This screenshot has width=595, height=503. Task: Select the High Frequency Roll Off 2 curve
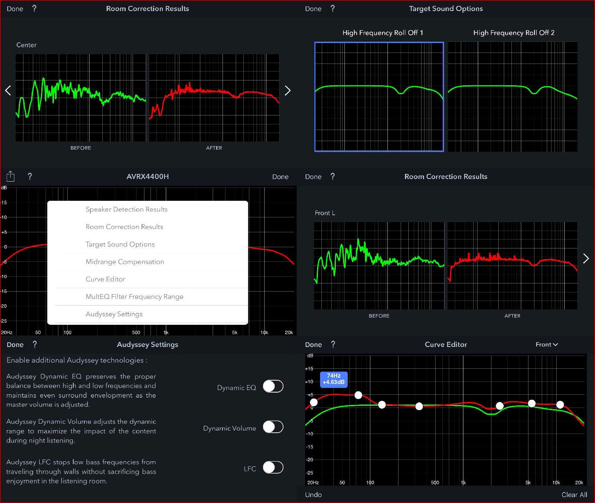[513, 97]
